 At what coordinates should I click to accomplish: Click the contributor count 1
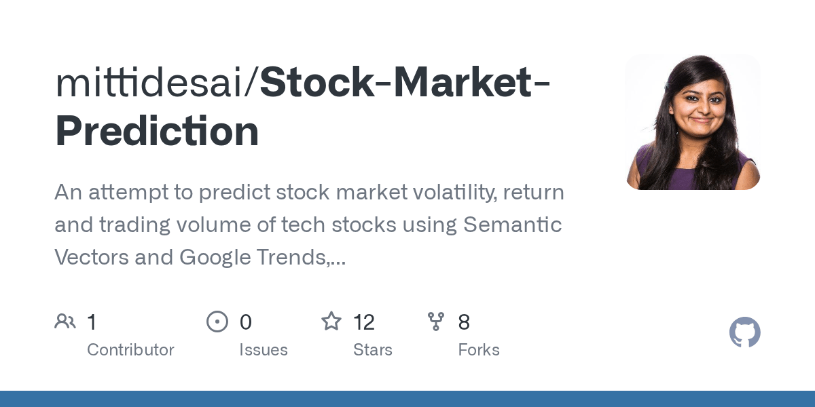tap(92, 322)
